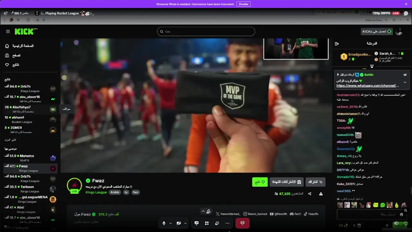Toggle the speaker icon in stream overlay
The image size is (412, 232).
point(5,13)
